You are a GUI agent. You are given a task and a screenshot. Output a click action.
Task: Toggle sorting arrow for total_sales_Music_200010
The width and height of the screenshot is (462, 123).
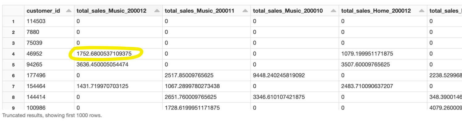[333, 11]
